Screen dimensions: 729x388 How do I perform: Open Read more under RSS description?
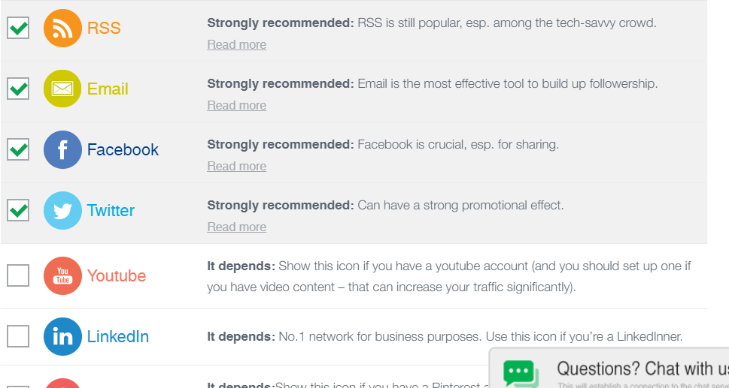(236, 45)
